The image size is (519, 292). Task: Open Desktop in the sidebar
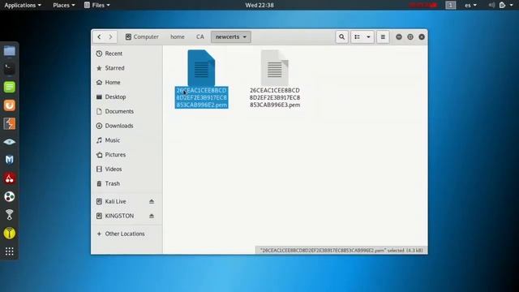(127, 97)
